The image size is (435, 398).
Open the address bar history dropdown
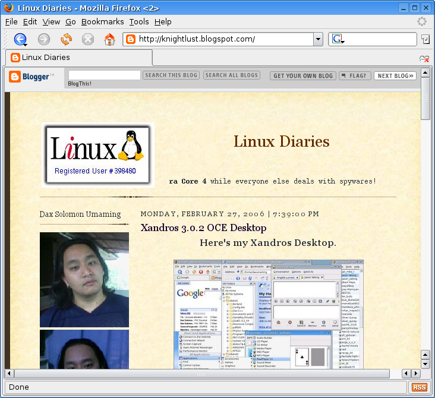point(318,39)
